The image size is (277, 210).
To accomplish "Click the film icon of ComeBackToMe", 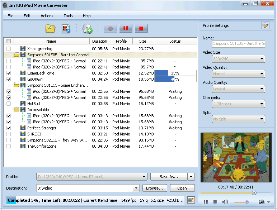I will 23,73.
